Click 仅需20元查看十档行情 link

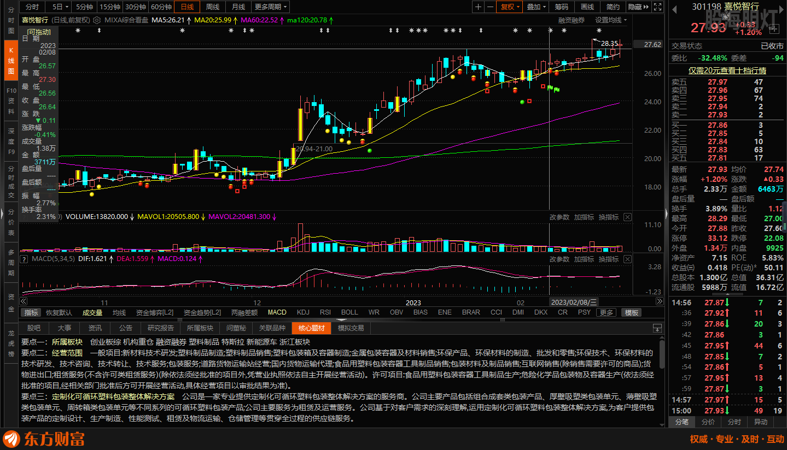[727, 70]
